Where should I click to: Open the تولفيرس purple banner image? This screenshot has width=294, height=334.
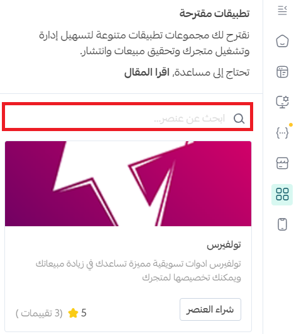(128, 183)
